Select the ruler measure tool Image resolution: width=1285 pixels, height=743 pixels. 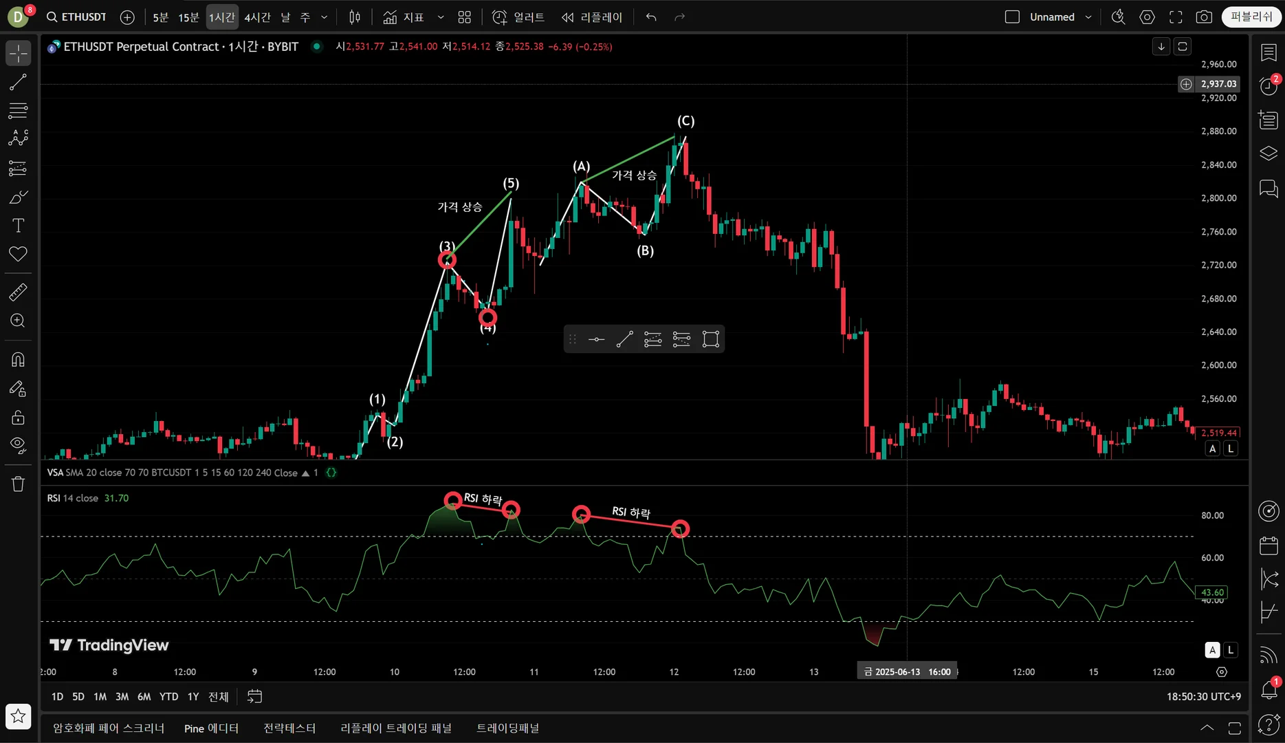point(19,292)
